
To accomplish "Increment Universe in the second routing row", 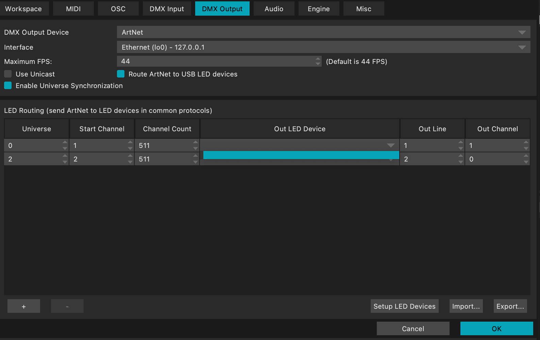I will click(65, 156).
